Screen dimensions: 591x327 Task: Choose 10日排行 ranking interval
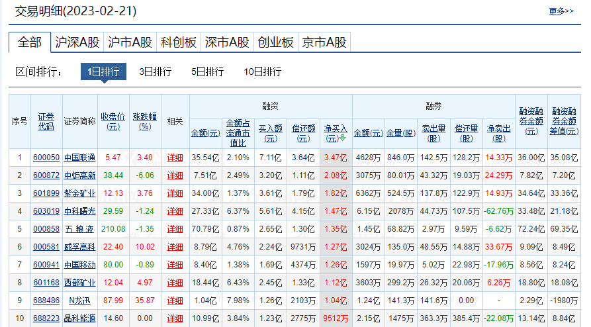tap(262, 71)
